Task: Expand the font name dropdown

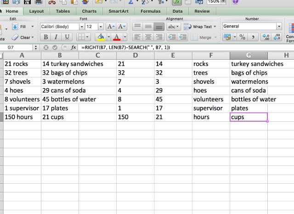Action: pos(82,27)
